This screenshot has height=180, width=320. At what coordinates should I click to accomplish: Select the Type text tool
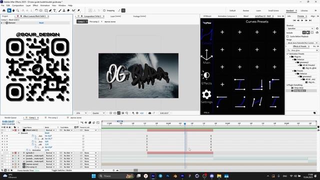point(54,10)
